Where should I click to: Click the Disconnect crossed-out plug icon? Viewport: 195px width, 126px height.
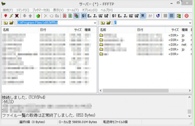(17, 16)
